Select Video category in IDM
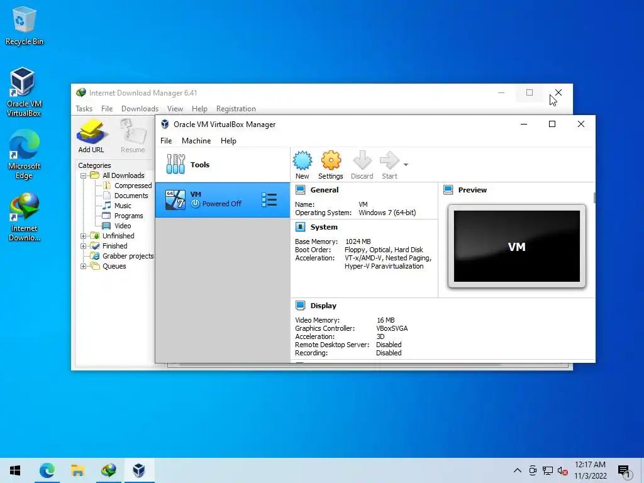Image resolution: width=644 pixels, height=483 pixels. tap(123, 226)
